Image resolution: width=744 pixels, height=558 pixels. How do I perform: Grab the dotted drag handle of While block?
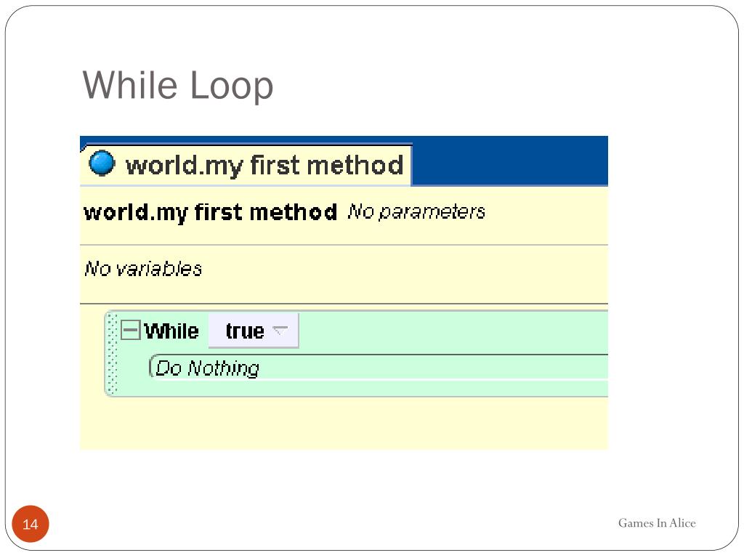pyautogui.click(x=112, y=353)
